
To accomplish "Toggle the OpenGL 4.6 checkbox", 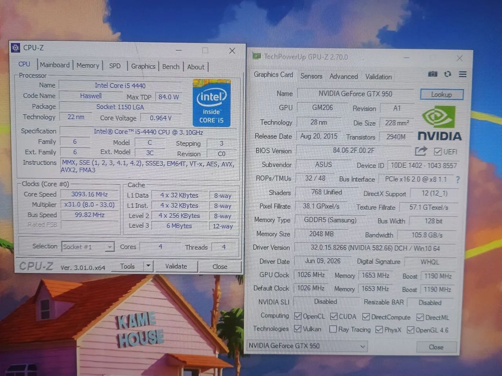I will tap(410, 330).
